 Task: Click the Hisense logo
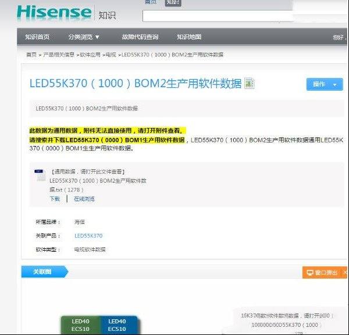tap(54, 12)
